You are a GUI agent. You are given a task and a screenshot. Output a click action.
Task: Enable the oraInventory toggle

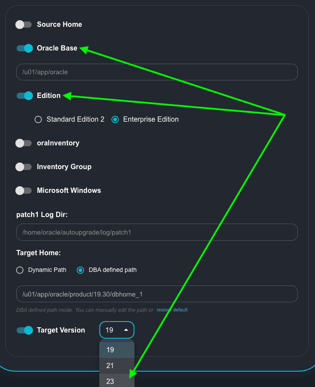[24, 143]
